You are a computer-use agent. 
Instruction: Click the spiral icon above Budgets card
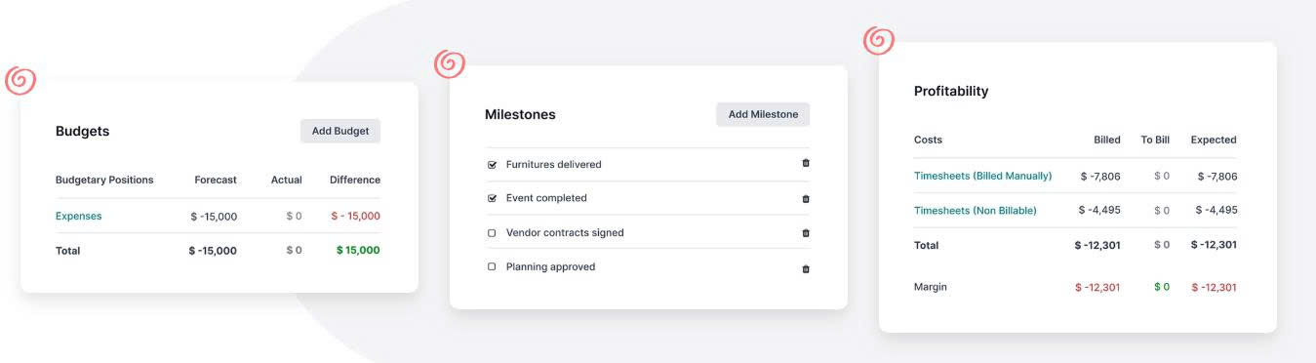20,80
